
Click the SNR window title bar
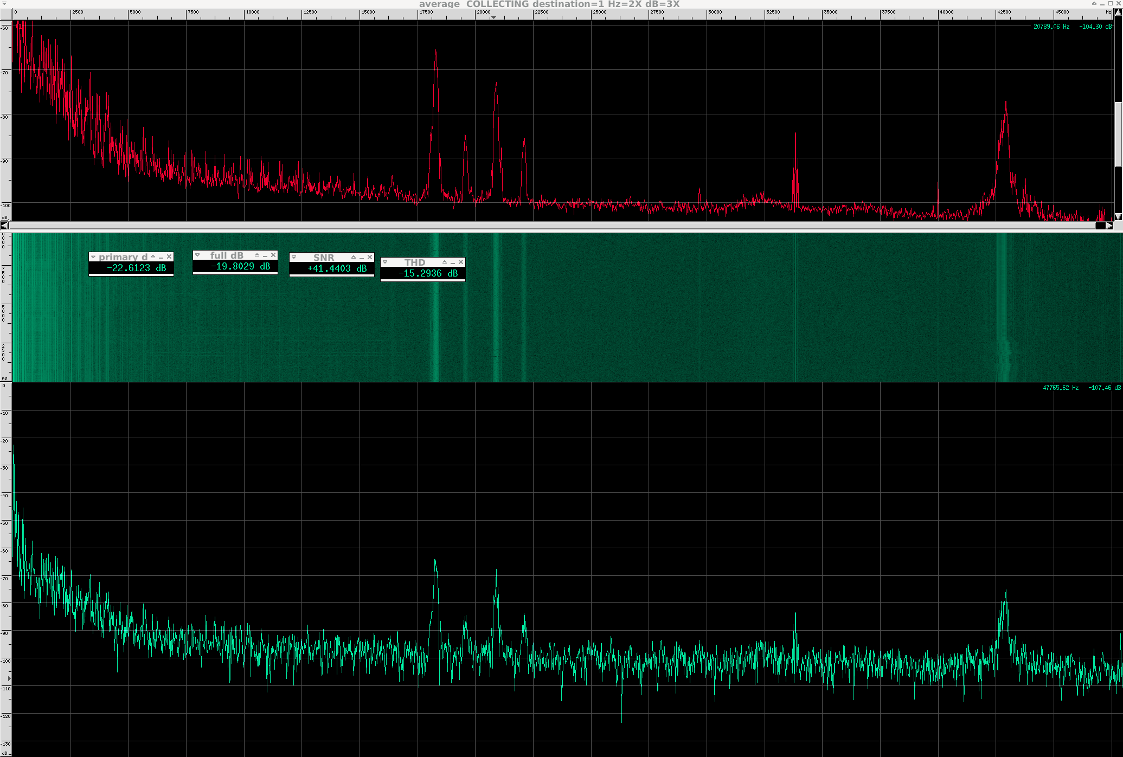tap(324, 258)
